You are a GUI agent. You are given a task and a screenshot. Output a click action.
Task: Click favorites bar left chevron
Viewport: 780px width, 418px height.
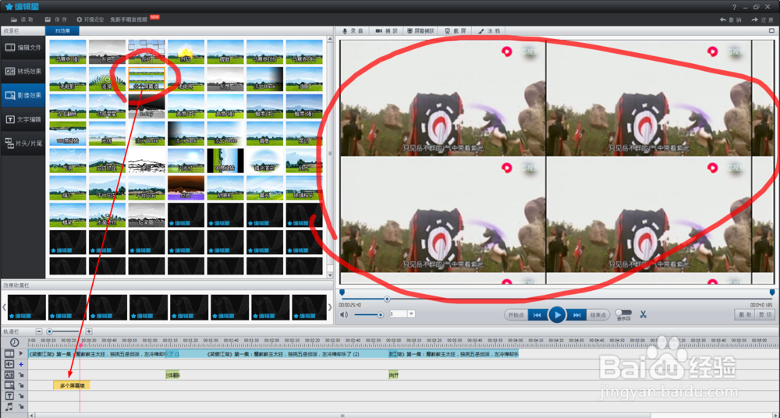(4, 307)
